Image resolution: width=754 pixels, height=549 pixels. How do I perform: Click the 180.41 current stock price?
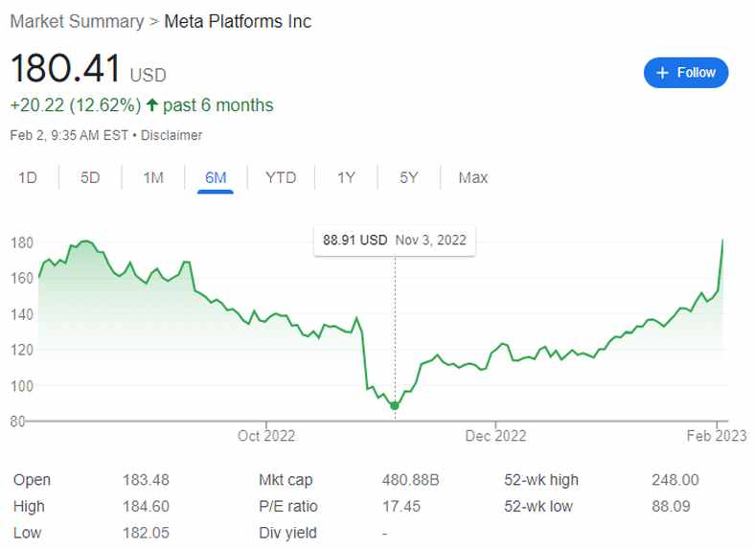(66, 70)
